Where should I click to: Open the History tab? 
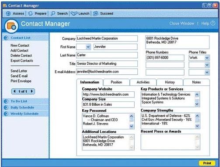click(x=170, y=82)
